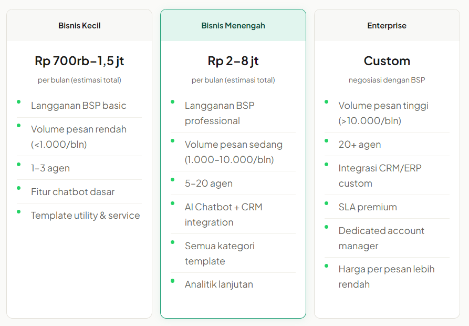This screenshot has width=469, height=326.
Task: Click the Enterprise plan header
Action: click(387, 25)
